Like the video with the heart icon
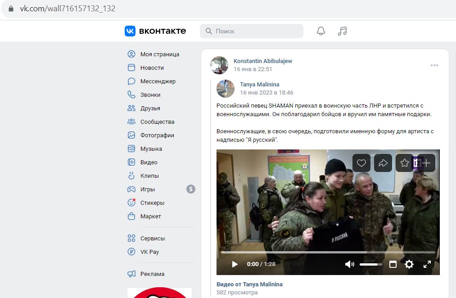Image resolution: width=456 pixels, height=298 pixels. coord(361,163)
